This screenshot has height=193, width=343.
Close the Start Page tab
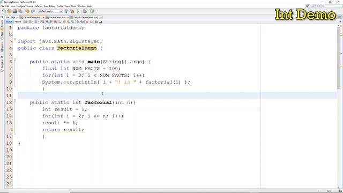point(18,18)
